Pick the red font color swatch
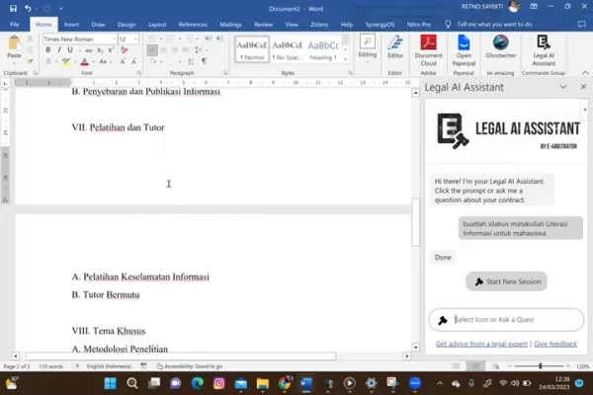Image resolution: width=593 pixels, height=395 pixels. (84, 61)
